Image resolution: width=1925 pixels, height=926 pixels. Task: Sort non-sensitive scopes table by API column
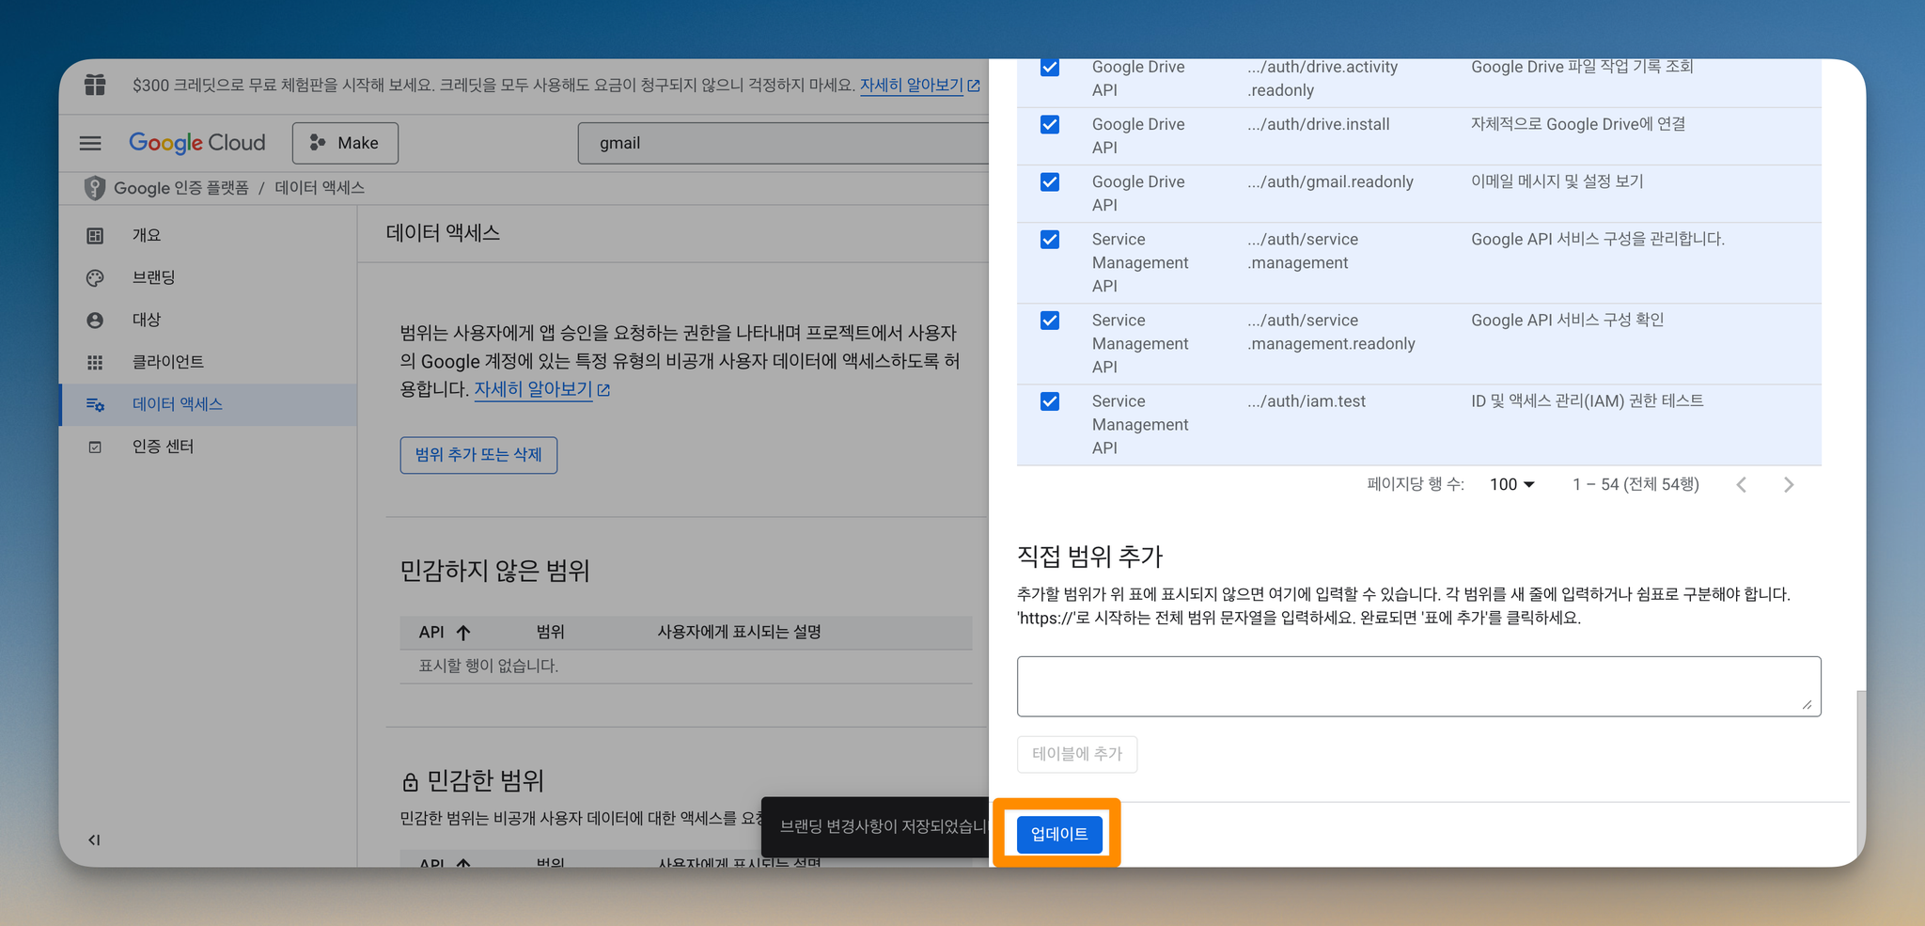coord(445,632)
